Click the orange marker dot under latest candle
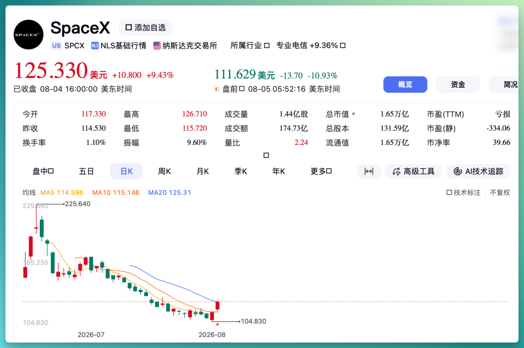Screen dimensions: 524x348 tap(217, 324)
